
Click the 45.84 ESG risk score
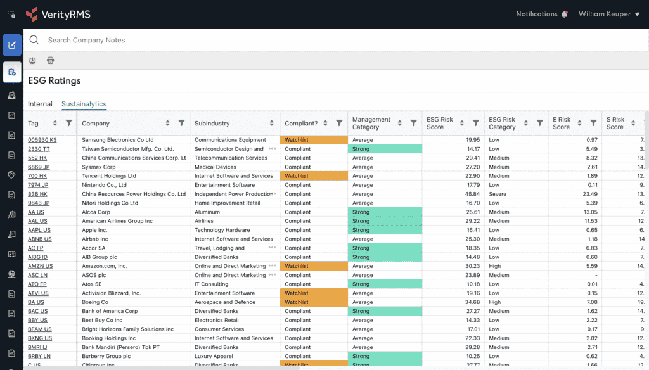pyautogui.click(x=472, y=194)
